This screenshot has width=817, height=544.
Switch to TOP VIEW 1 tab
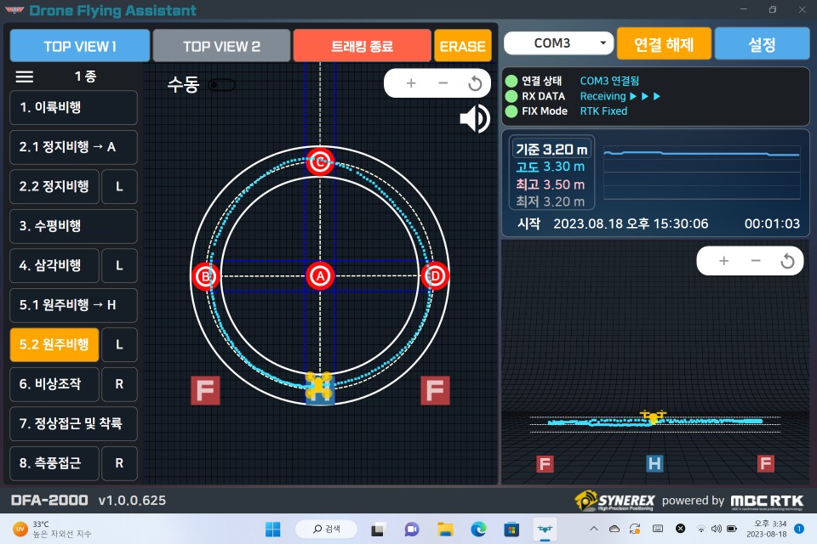tap(80, 46)
